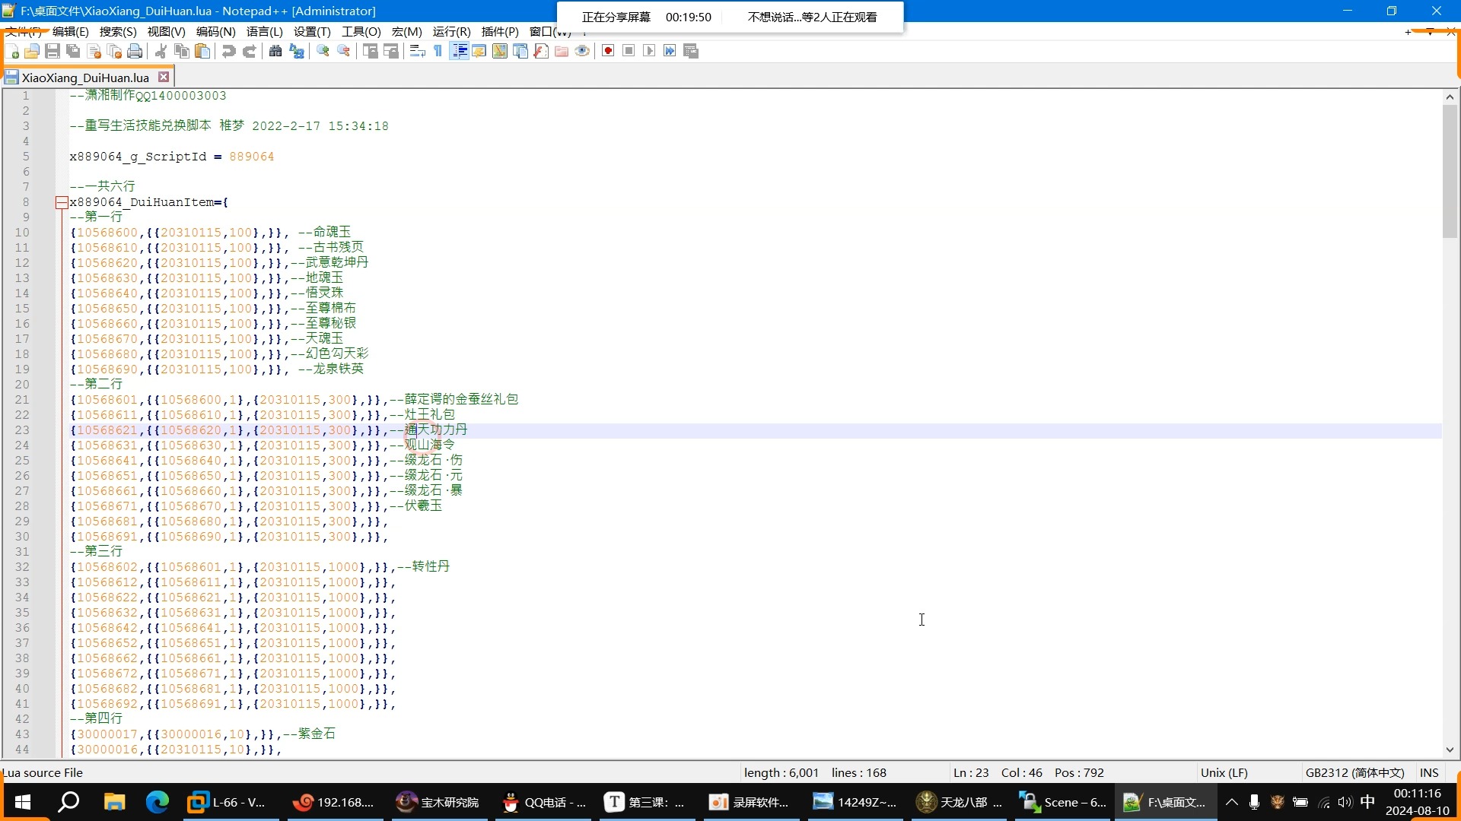Close the XiaoXiang_DuiHuan.lua tab

coord(164,77)
